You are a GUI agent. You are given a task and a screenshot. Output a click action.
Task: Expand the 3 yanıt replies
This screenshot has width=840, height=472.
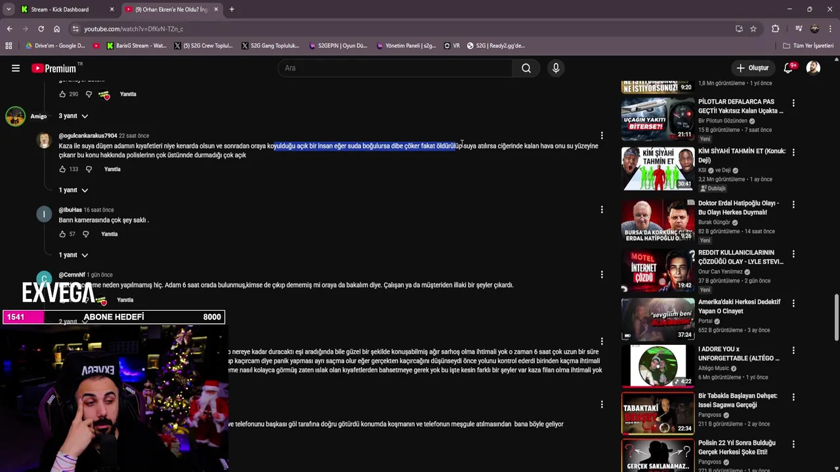[x=73, y=116]
